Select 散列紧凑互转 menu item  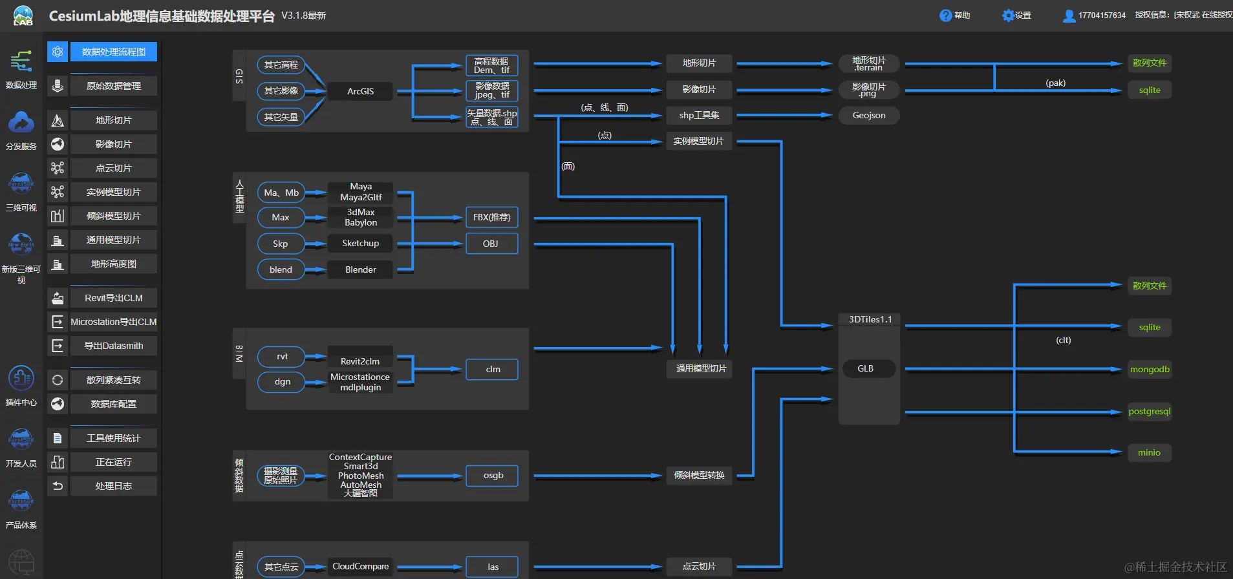coord(114,380)
